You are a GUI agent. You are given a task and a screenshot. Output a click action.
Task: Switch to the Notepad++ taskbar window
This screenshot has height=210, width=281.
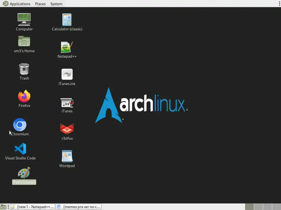click(32, 207)
